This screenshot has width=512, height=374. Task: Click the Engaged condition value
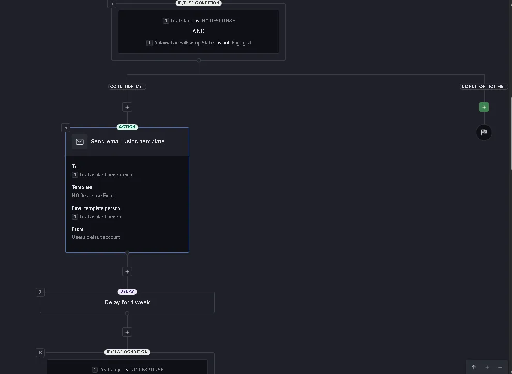coord(242,43)
